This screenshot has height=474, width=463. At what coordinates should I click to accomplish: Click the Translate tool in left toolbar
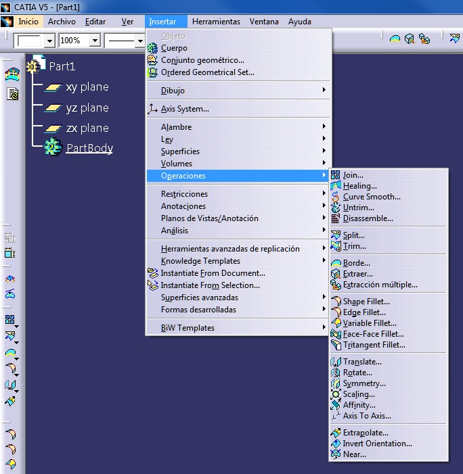(10, 385)
